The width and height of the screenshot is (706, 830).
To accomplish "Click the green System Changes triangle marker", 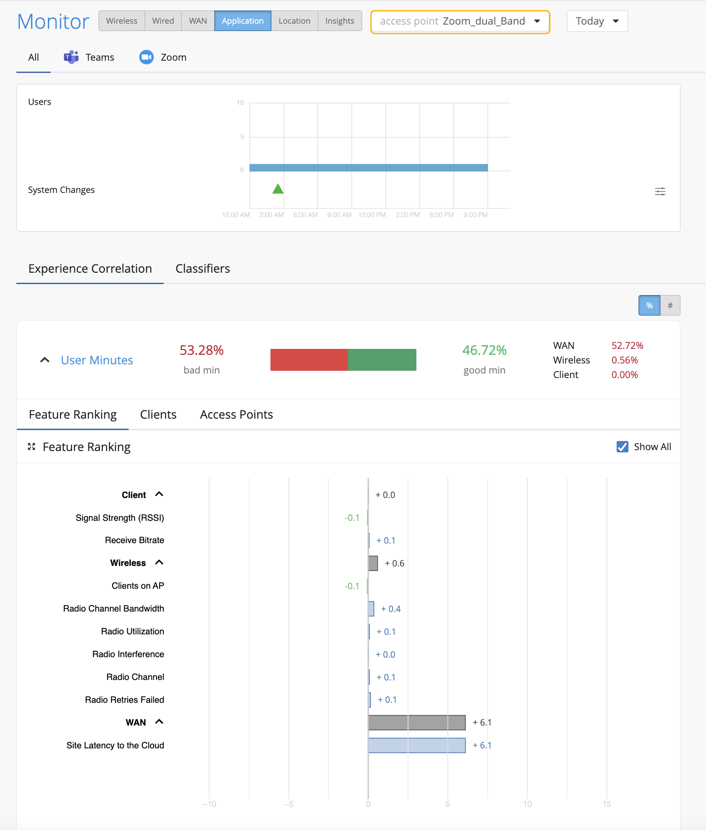I will click(278, 188).
